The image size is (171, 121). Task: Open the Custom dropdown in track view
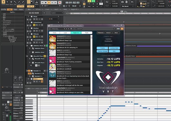pos(57,13)
